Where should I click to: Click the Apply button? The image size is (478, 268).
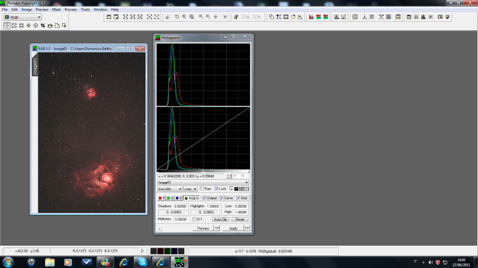coord(233,228)
